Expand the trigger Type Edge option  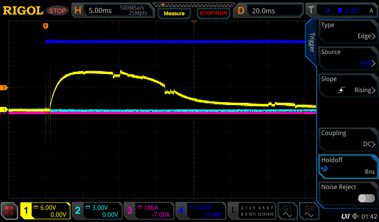click(x=348, y=31)
